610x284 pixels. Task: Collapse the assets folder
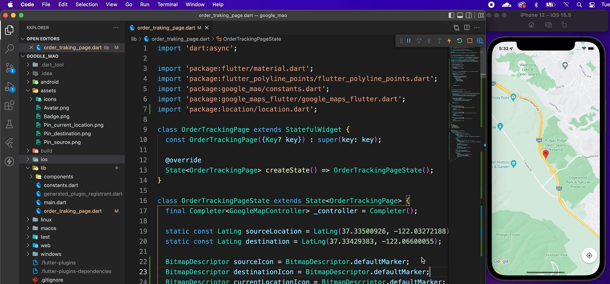(48, 90)
